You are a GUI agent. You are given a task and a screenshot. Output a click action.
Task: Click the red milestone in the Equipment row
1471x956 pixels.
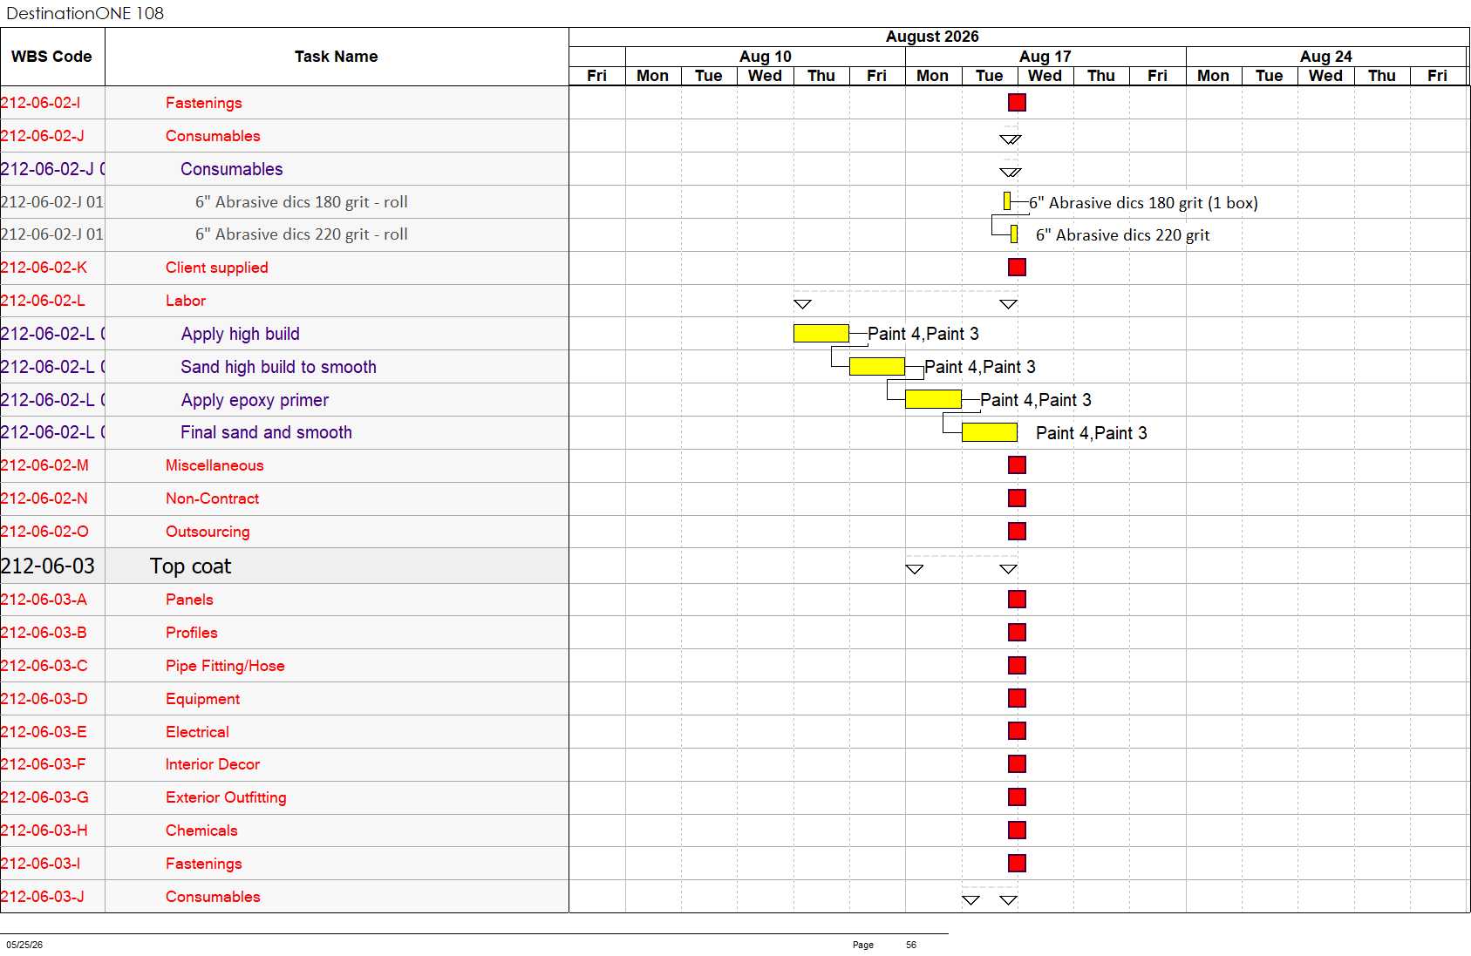click(x=1017, y=699)
